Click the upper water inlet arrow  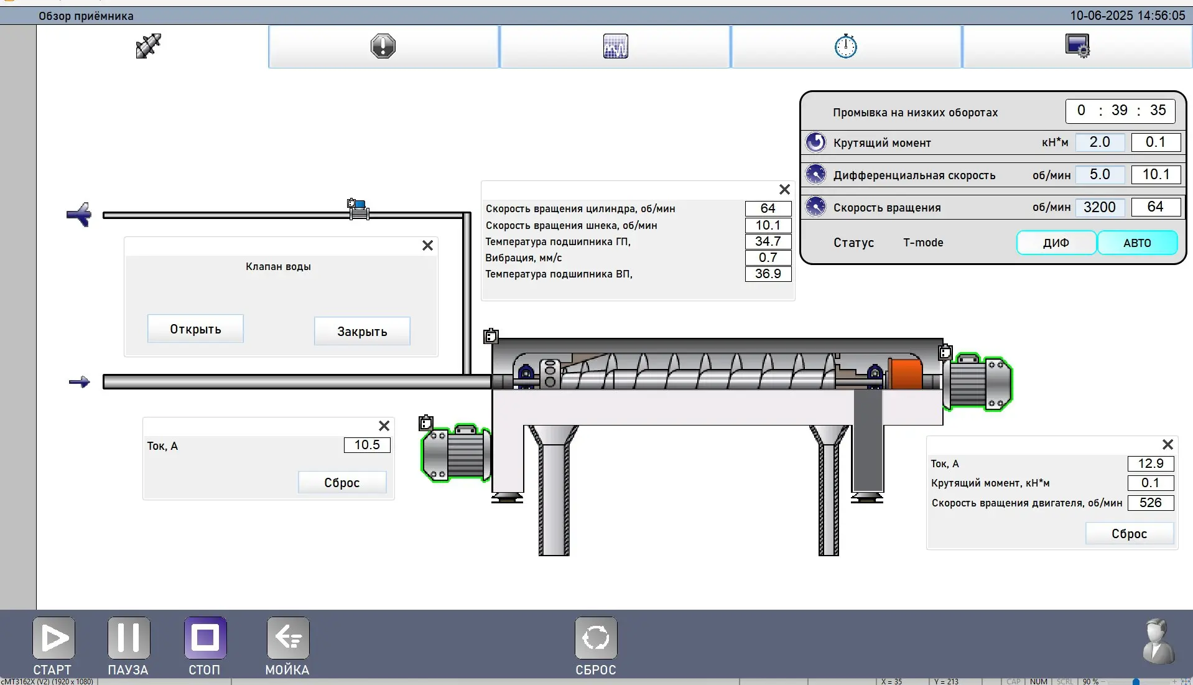point(79,215)
